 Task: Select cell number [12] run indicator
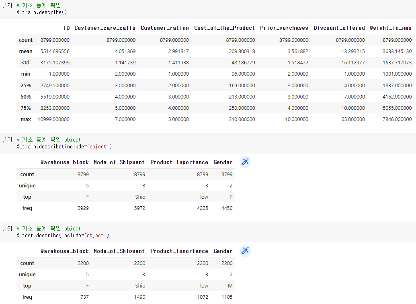pyautogui.click(x=7, y=5)
